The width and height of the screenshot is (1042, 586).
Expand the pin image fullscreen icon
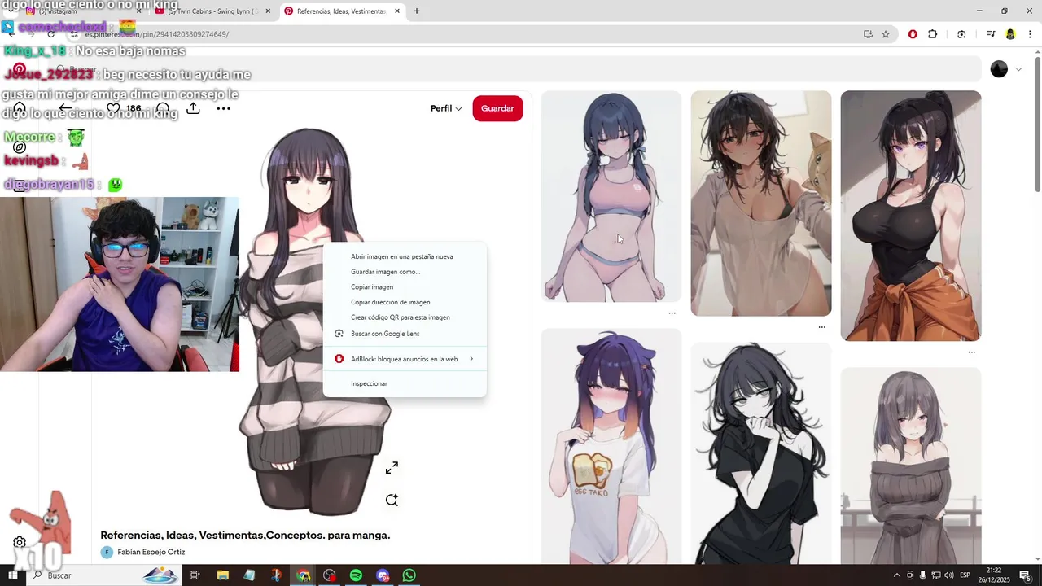[x=392, y=468]
